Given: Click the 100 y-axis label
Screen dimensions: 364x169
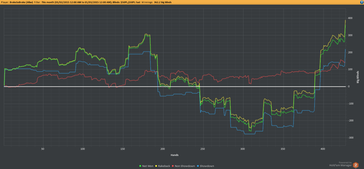Looking at the screenshot, I should coord(350,69).
